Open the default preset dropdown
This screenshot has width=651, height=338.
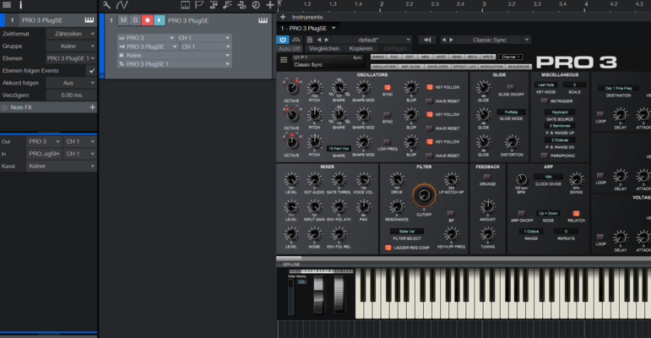pyautogui.click(x=371, y=40)
